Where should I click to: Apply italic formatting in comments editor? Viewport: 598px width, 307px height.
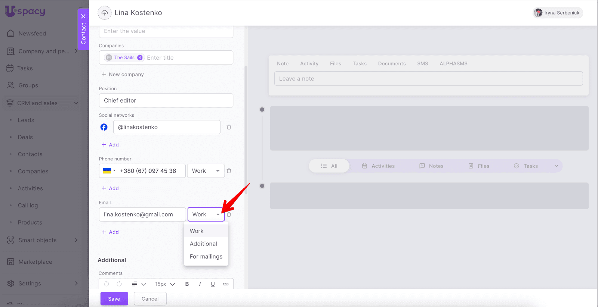(x=200, y=284)
